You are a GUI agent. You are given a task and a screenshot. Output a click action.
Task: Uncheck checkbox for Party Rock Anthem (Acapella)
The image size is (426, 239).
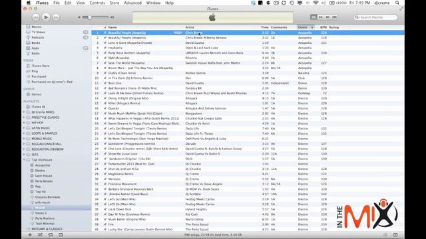(105, 53)
